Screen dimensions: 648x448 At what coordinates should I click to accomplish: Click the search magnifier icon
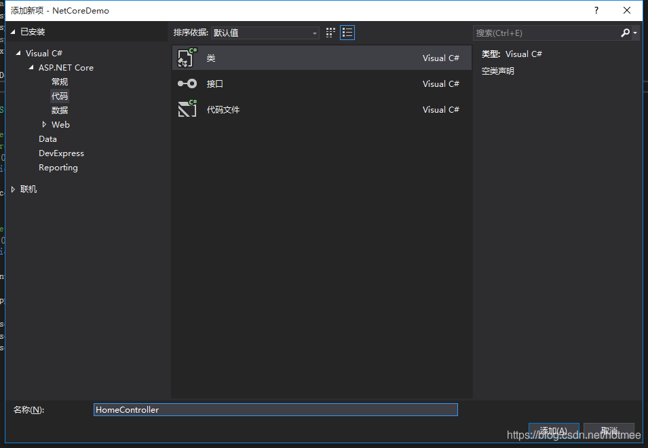(x=625, y=33)
